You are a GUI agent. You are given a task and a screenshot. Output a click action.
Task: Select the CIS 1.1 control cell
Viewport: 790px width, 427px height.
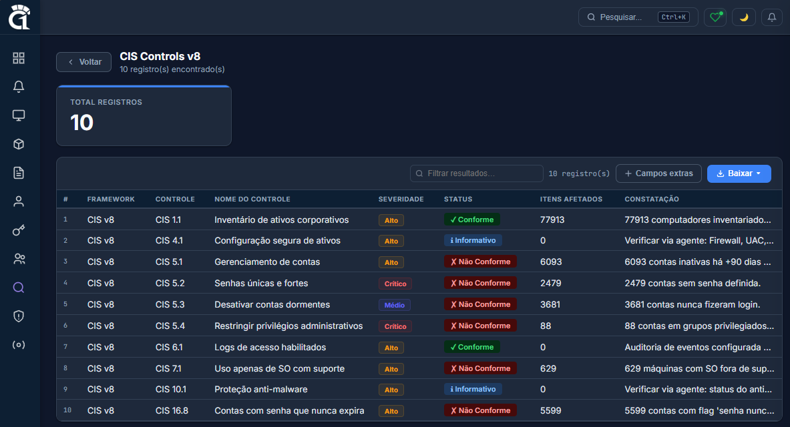pos(168,220)
